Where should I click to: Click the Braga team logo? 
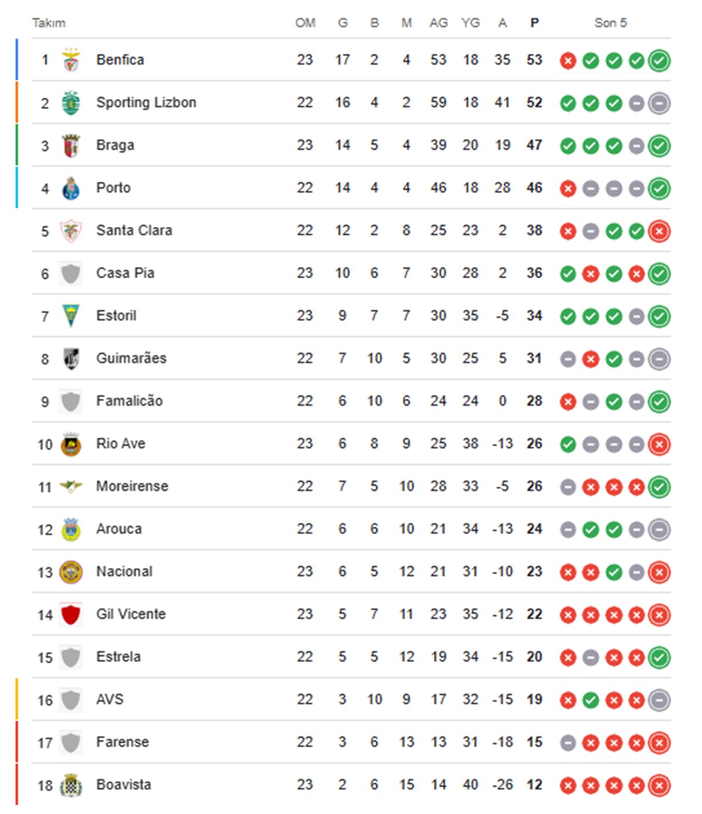[x=71, y=146]
